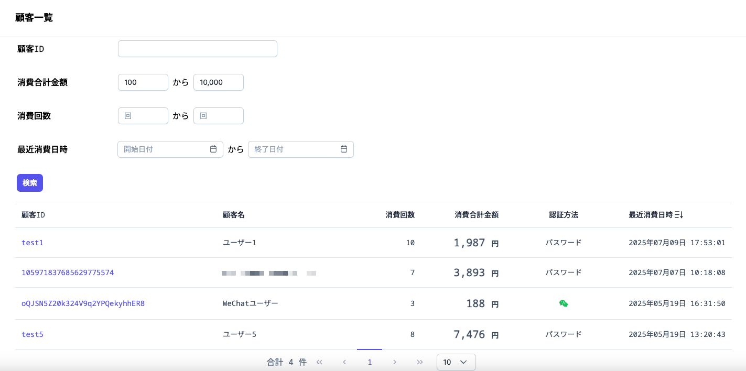Click amount 188 円 cell
Screen dimensions: 746x371
[x=482, y=303]
